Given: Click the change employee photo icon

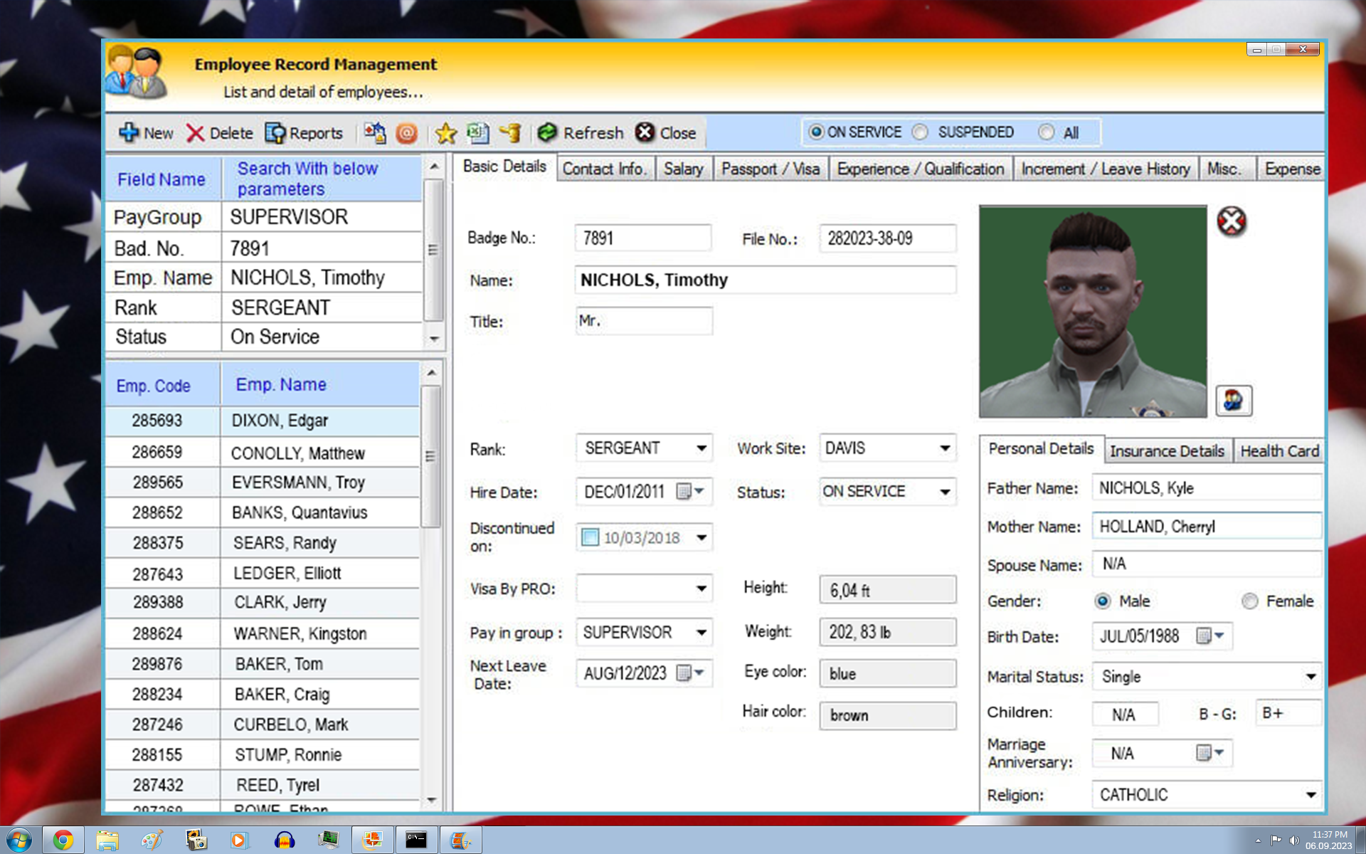Looking at the screenshot, I should coord(1234,401).
